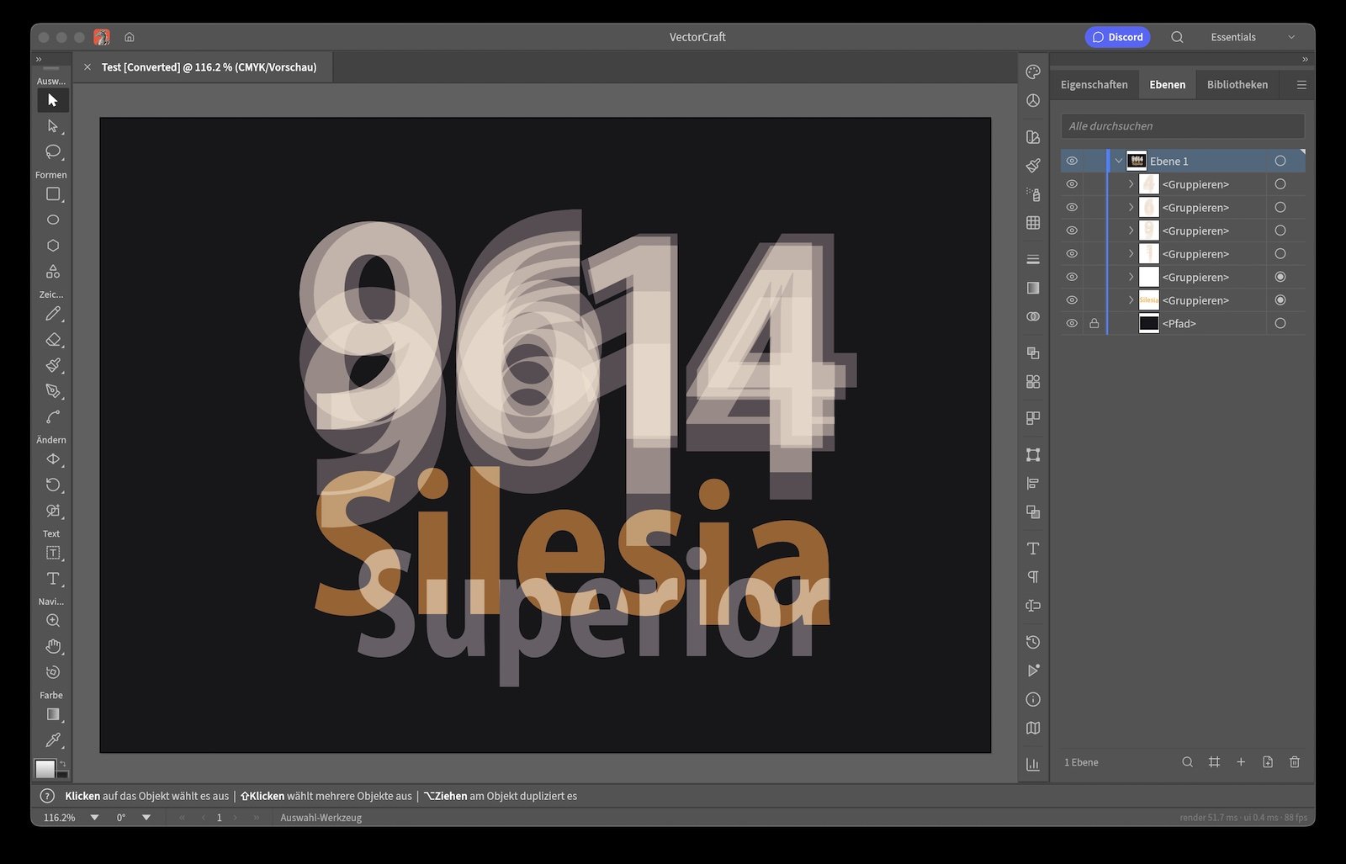Add a new layer with plus button

point(1241,762)
